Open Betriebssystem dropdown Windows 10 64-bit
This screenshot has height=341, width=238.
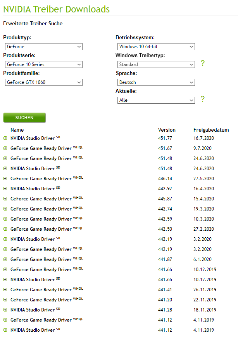tap(156, 47)
